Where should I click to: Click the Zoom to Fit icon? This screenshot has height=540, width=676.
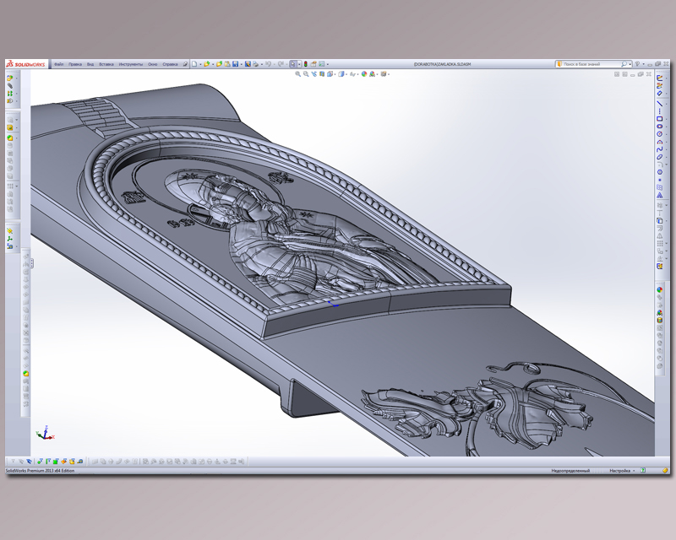(x=297, y=74)
